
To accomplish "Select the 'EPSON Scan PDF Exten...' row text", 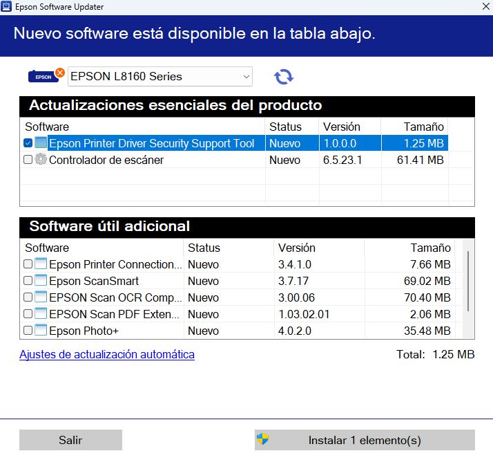I will (115, 315).
